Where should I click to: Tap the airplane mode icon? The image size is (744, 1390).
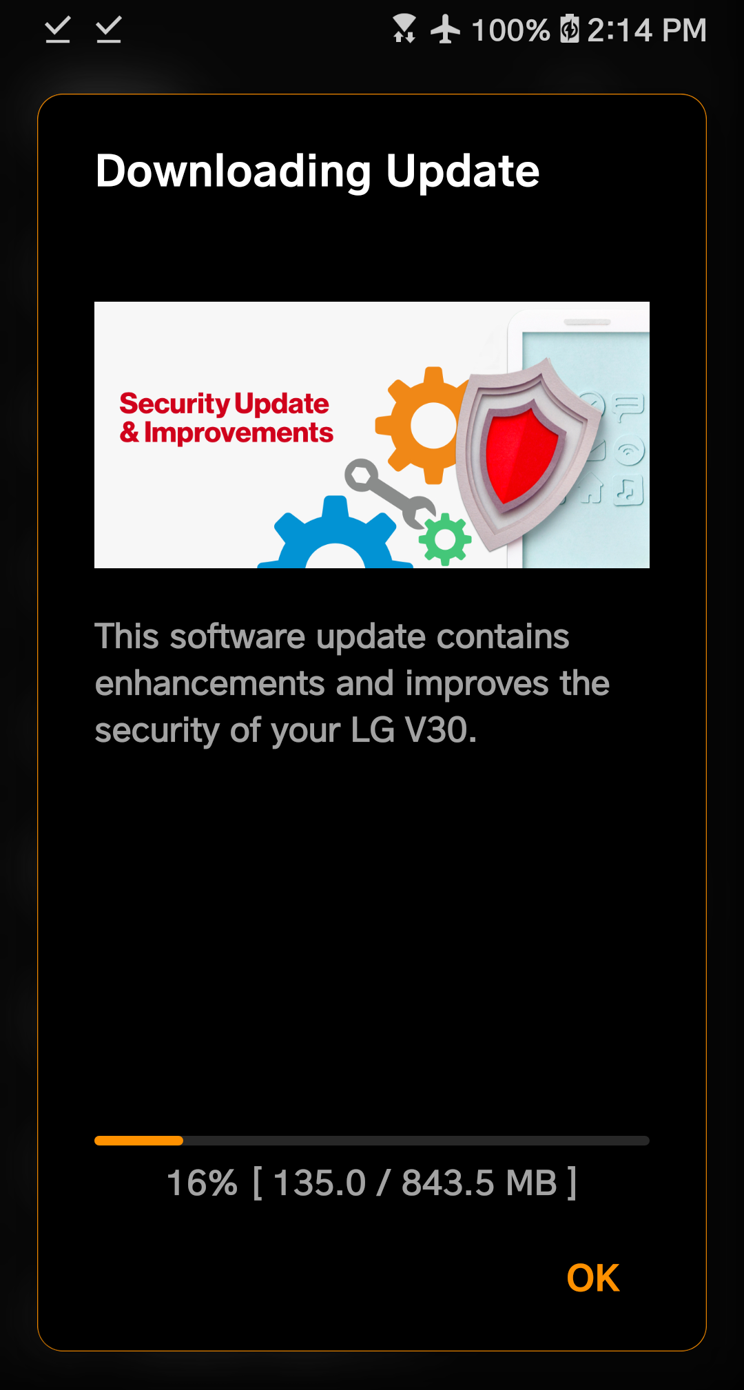[x=445, y=29]
